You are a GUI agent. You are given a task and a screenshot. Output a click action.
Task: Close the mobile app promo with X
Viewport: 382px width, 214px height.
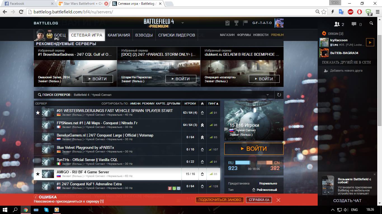(x=374, y=174)
